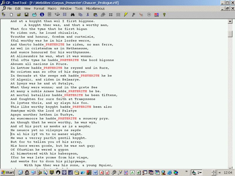Image resolution: width=235 pixels, height=176 pixels.
Task: Click the Windows Start button
Action: tap(8, 172)
